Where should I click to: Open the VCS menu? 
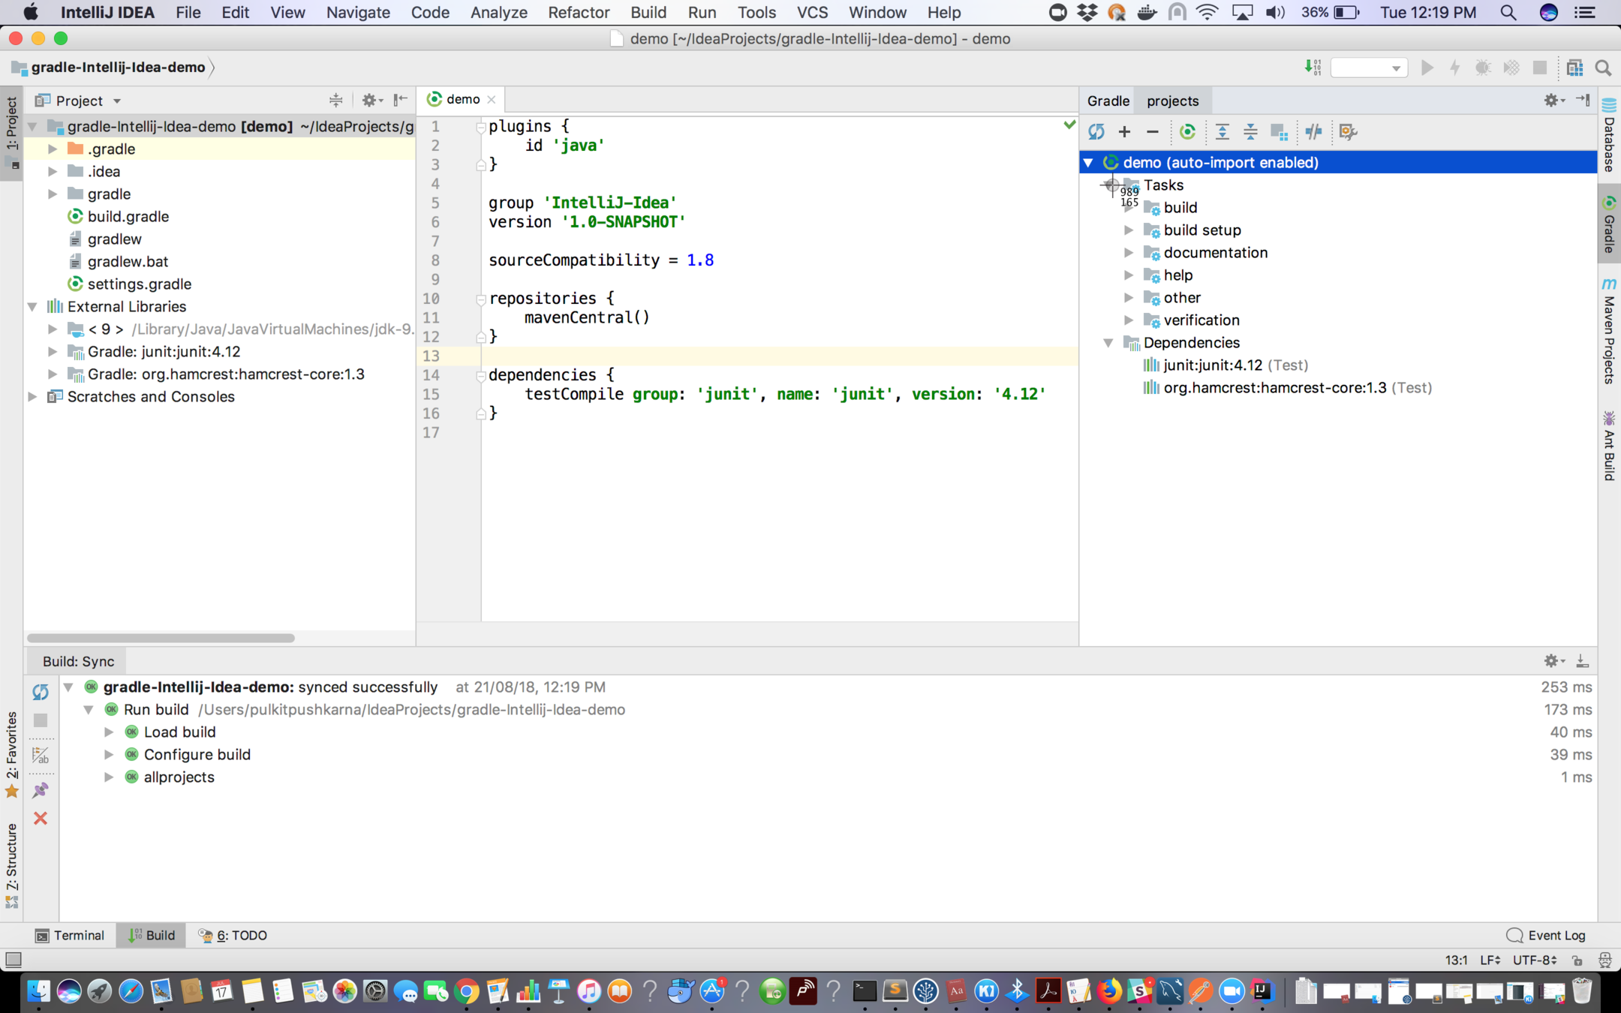tap(812, 12)
